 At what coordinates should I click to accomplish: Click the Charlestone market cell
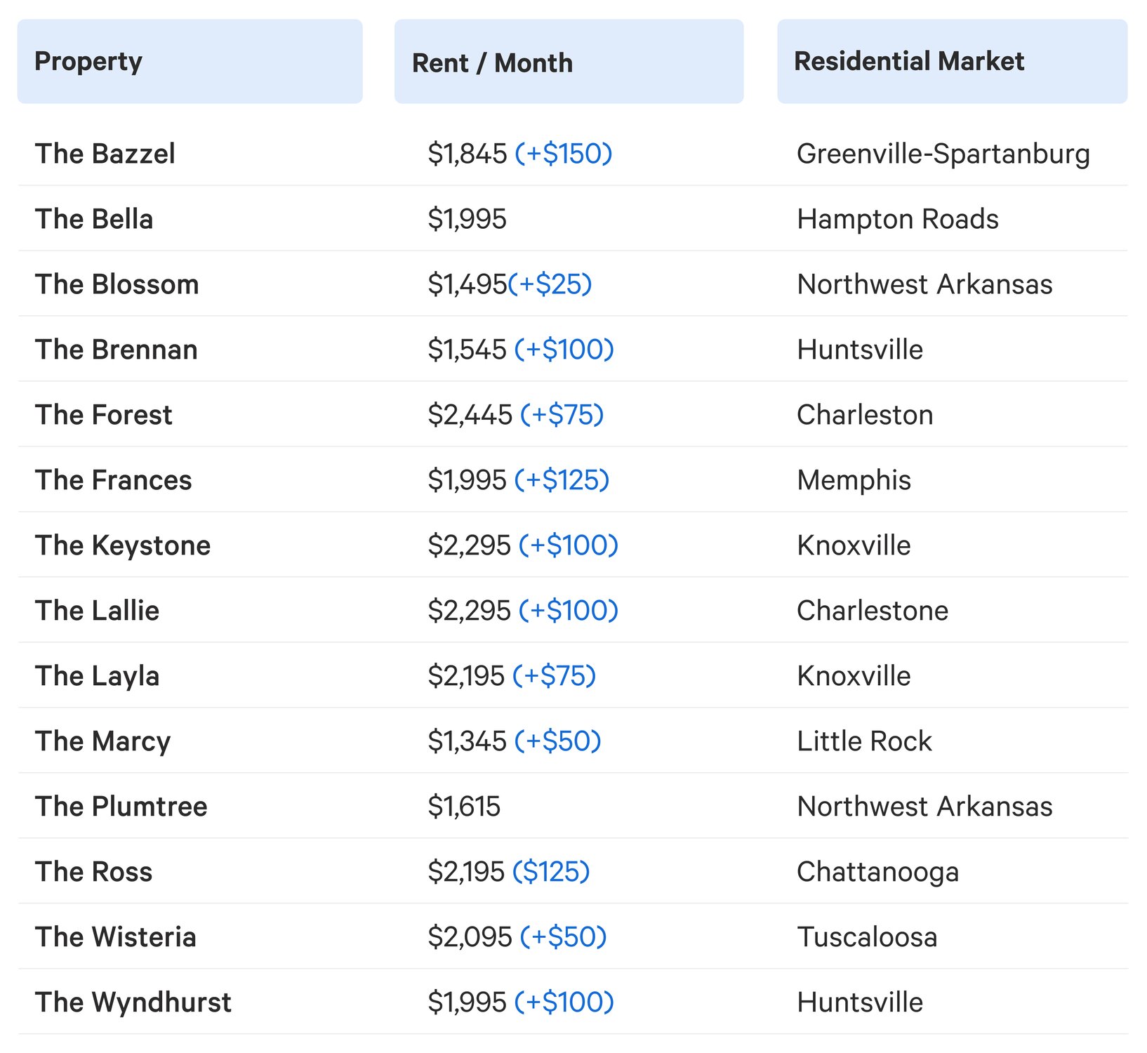[x=873, y=611]
